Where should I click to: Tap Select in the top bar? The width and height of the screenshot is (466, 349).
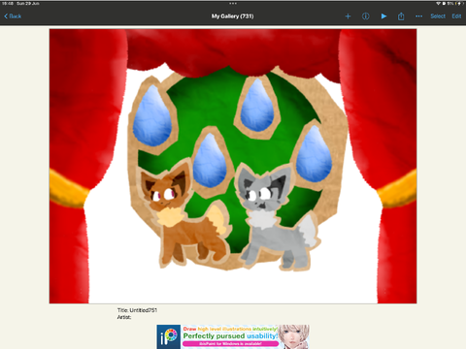[438, 16]
